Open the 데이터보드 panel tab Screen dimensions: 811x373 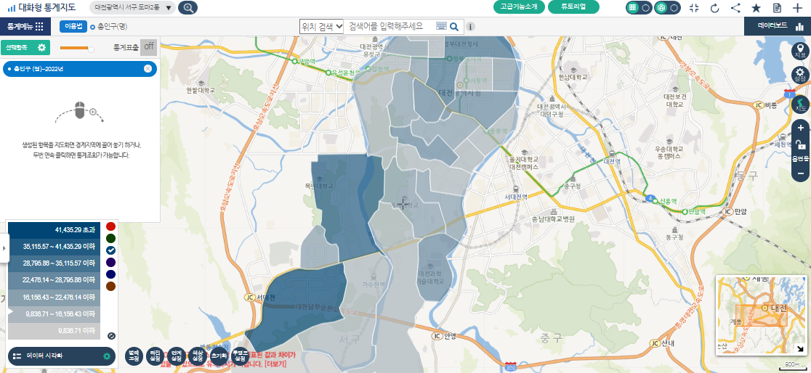(778, 26)
